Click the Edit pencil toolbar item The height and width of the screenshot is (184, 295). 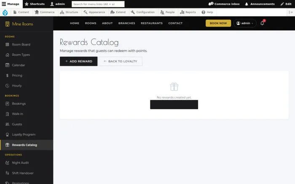tap(286, 4)
